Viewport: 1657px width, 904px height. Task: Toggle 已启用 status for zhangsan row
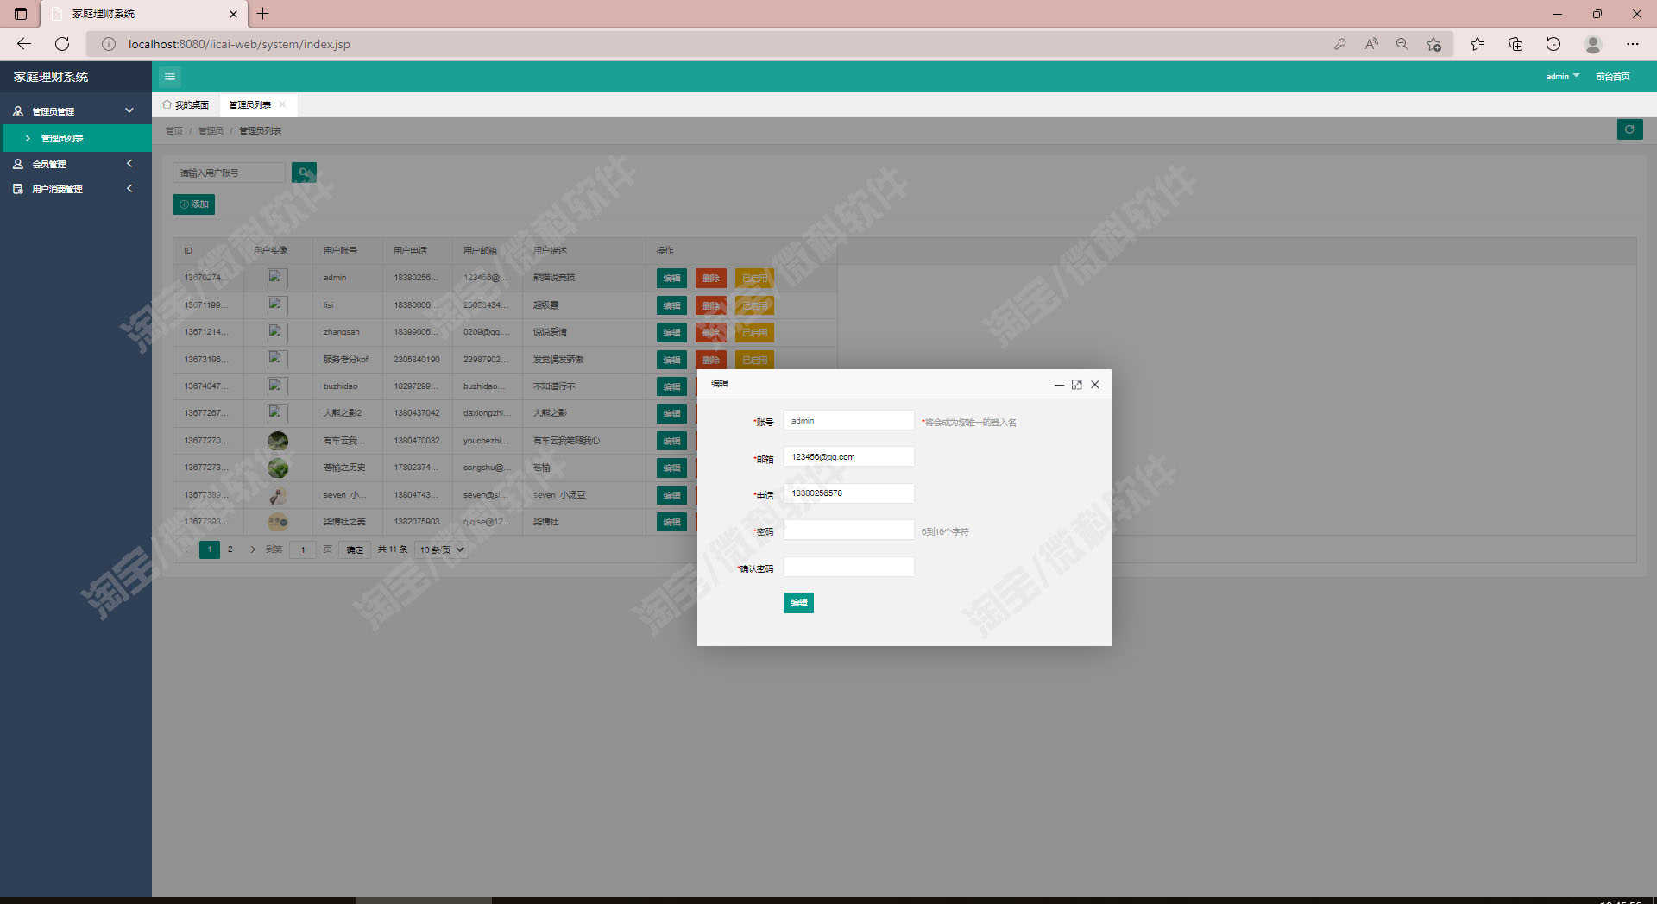754,332
